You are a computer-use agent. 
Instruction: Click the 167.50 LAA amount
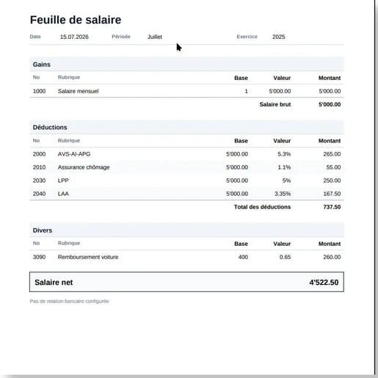tap(332, 194)
